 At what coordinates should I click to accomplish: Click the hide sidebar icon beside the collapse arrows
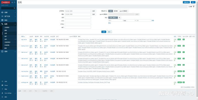coord(15,2)
